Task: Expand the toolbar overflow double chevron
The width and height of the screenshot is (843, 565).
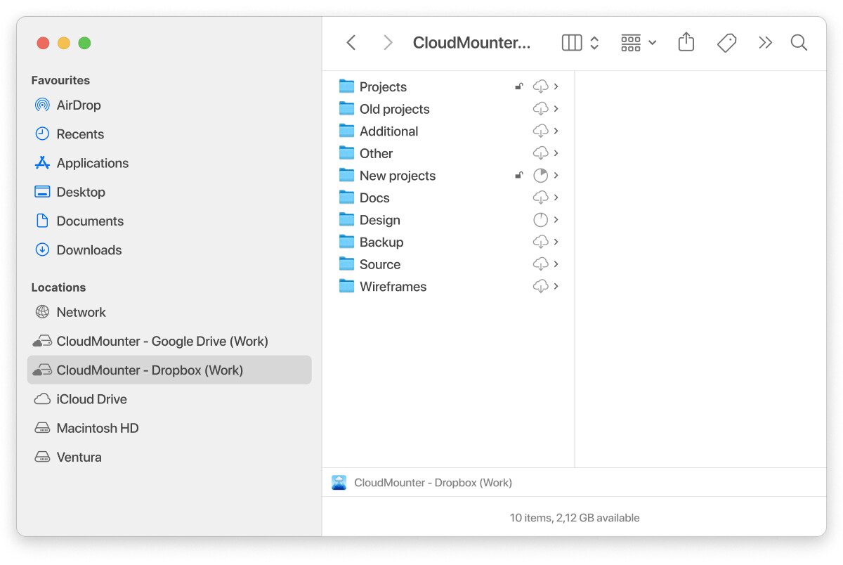Action: point(765,43)
